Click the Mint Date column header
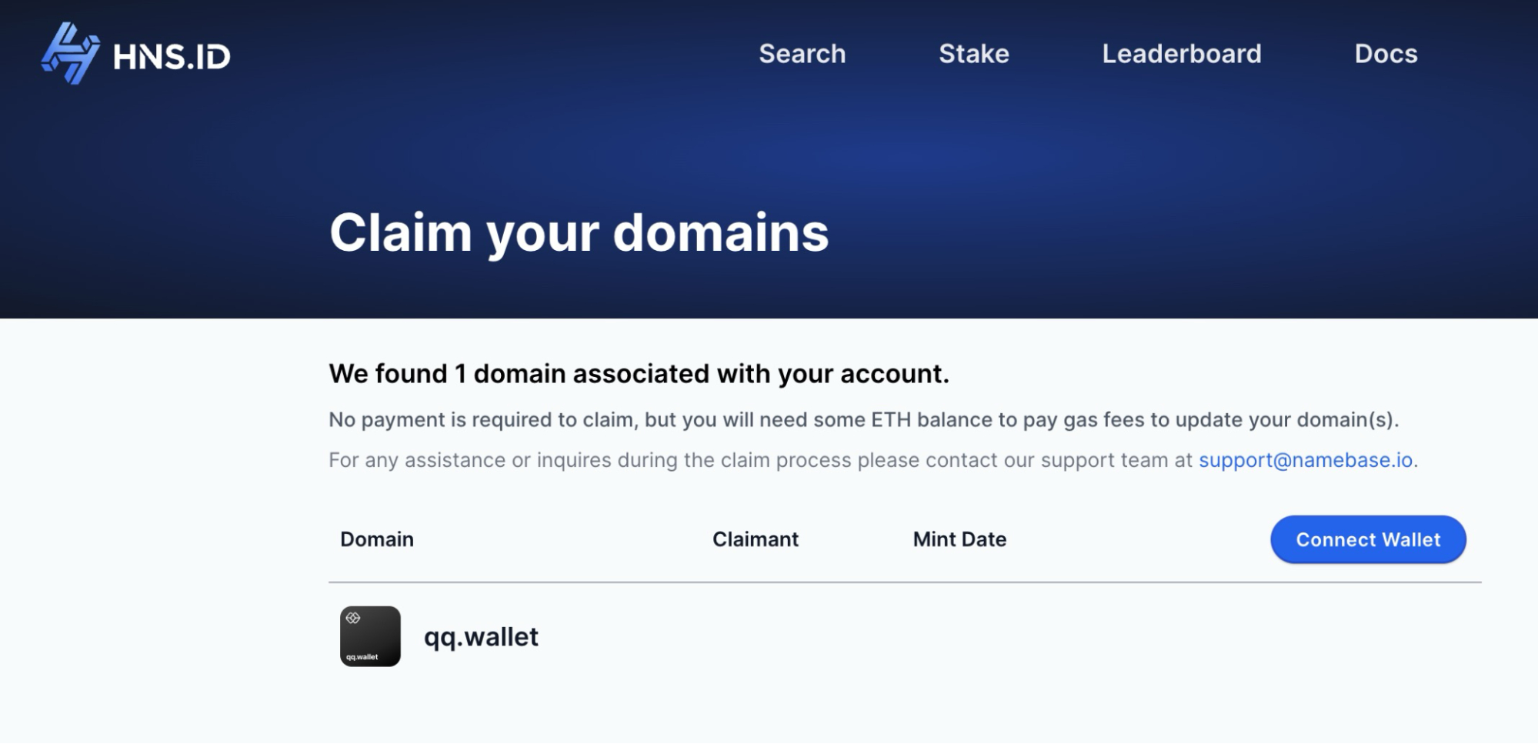This screenshot has width=1538, height=744. click(x=959, y=539)
